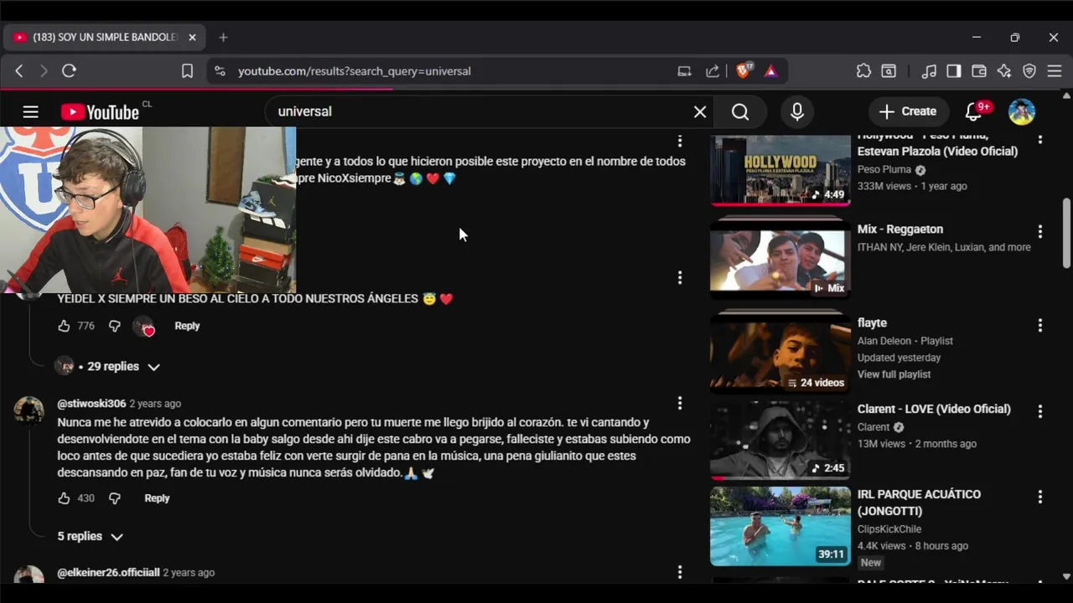Image resolution: width=1073 pixels, height=603 pixels.
Task: Click the share icon in address bar
Action: [713, 71]
